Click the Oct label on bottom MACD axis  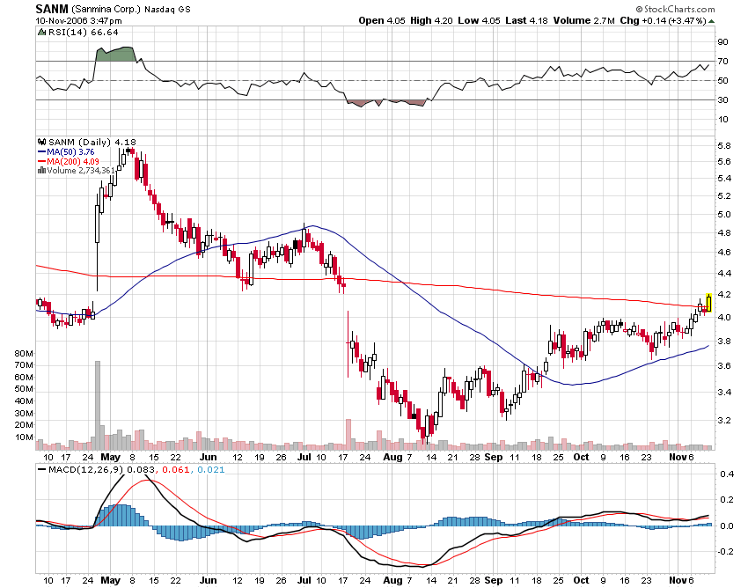(x=581, y=580)
